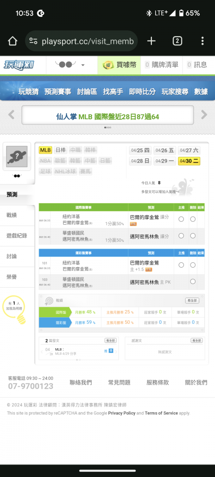This screenshot has height=477, width=215.
Task: Go to next post with right arrow in 發文 box
Action: 116,352
